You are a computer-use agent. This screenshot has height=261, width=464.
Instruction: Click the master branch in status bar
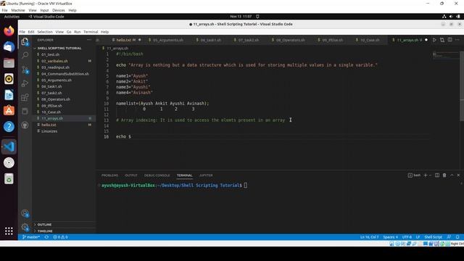[x=31, y=237]
